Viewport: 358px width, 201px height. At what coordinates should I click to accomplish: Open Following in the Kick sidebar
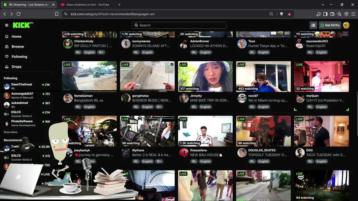coord(19,57)
